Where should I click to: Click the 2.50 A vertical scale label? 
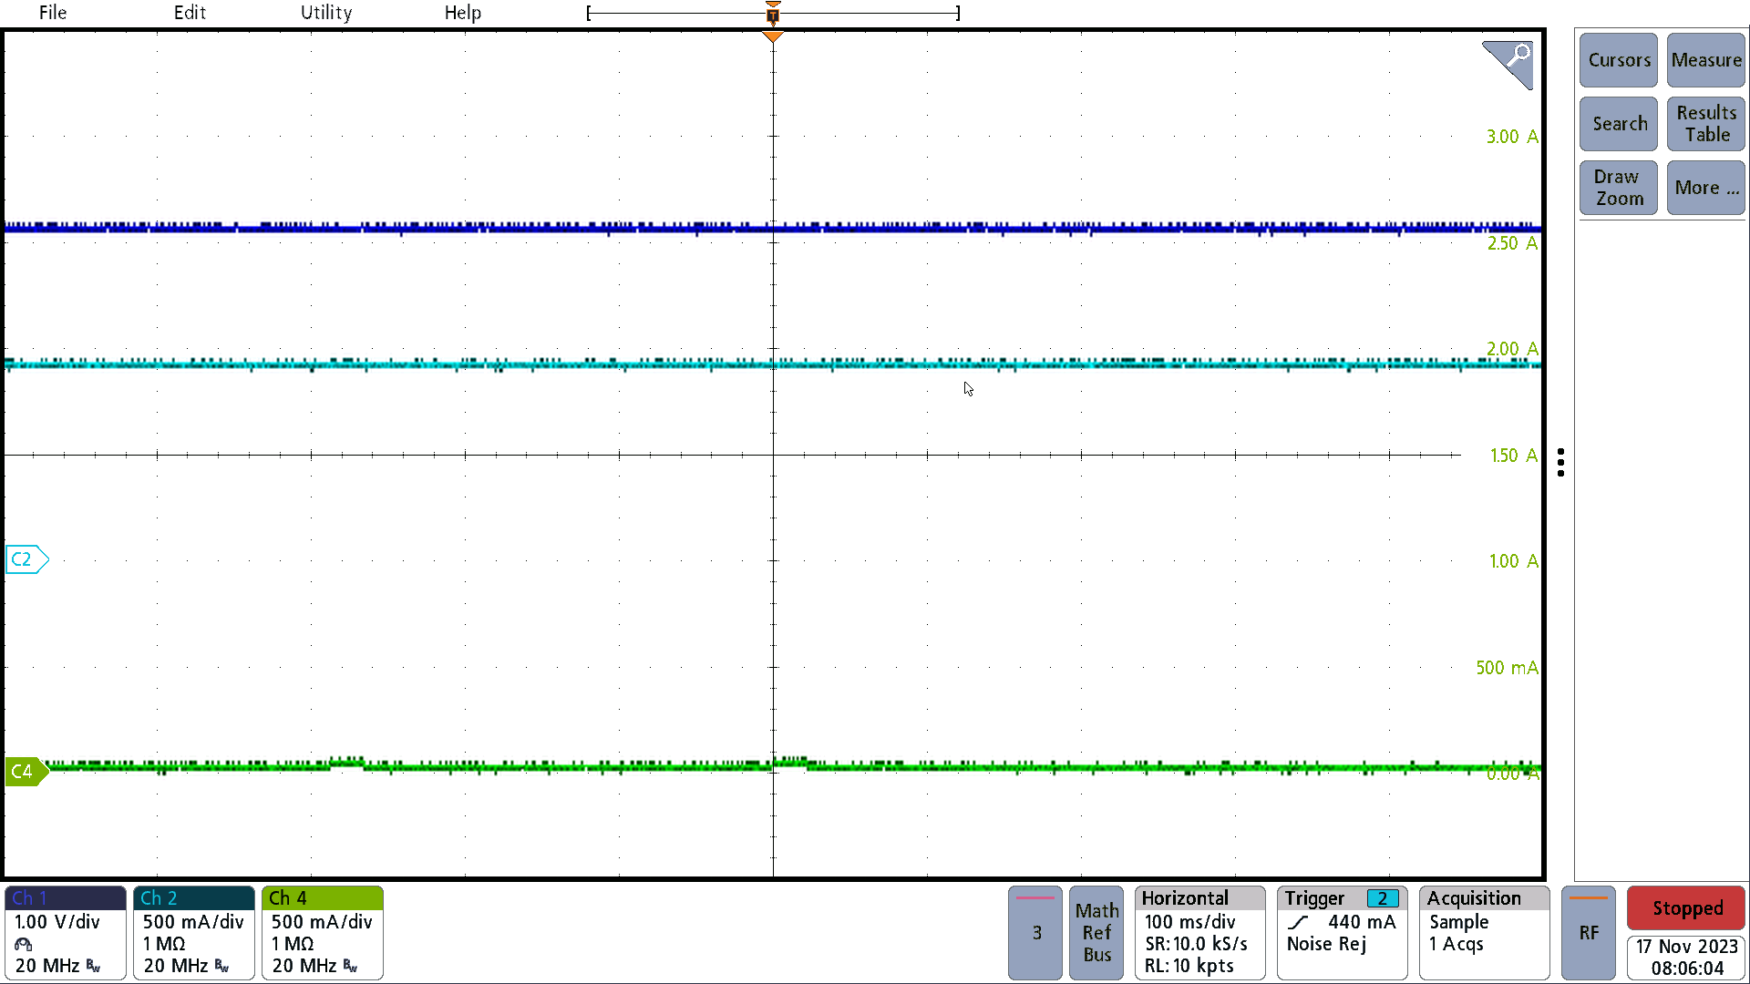(1512, 243)
